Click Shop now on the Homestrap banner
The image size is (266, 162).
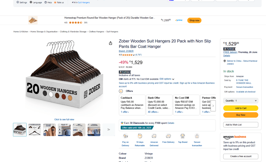coord(194,21)
